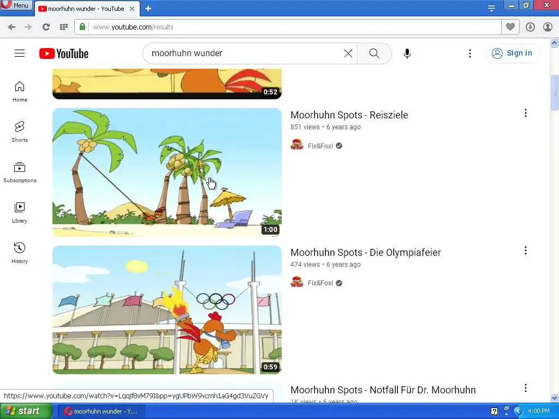Run search with the magnifier button
559x419 pixels.
374,53
